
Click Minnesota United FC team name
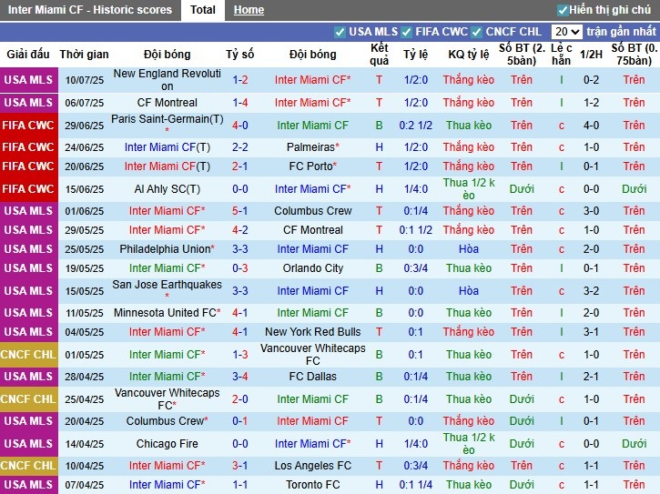[x=165, y=313]
